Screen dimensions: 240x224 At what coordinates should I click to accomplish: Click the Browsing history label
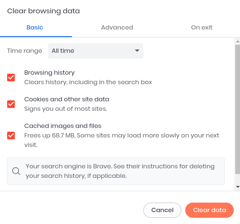pyautogui.click(x=50, y=73)
